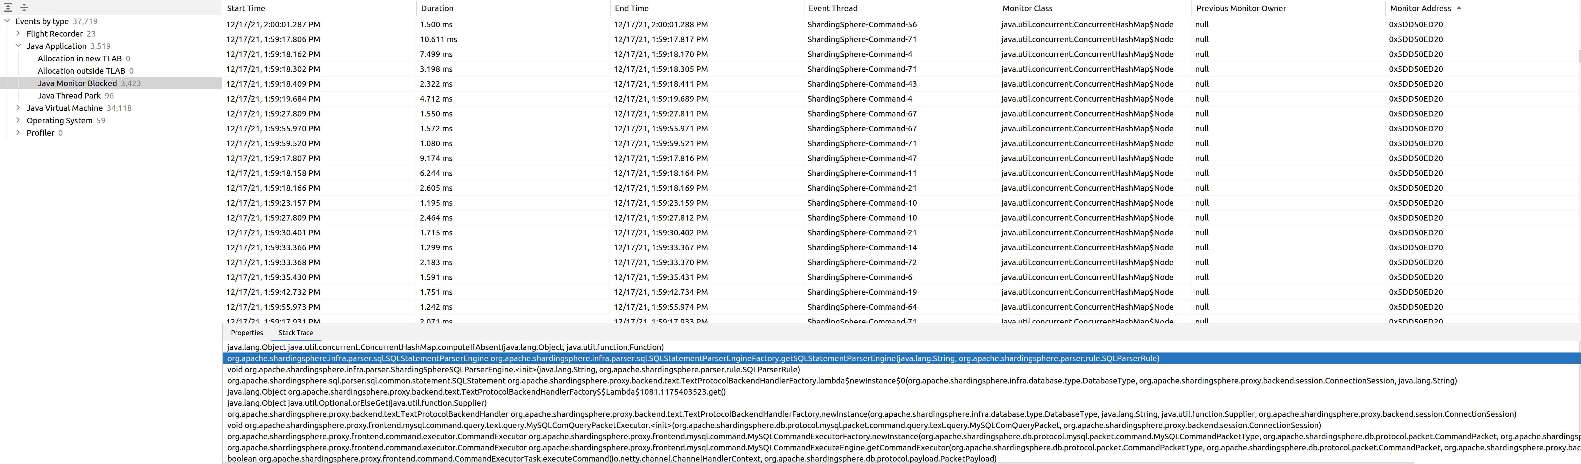Screen dimensions: 1581x464
Task: Switch to the Properties tab
Action: pos(247,333)
